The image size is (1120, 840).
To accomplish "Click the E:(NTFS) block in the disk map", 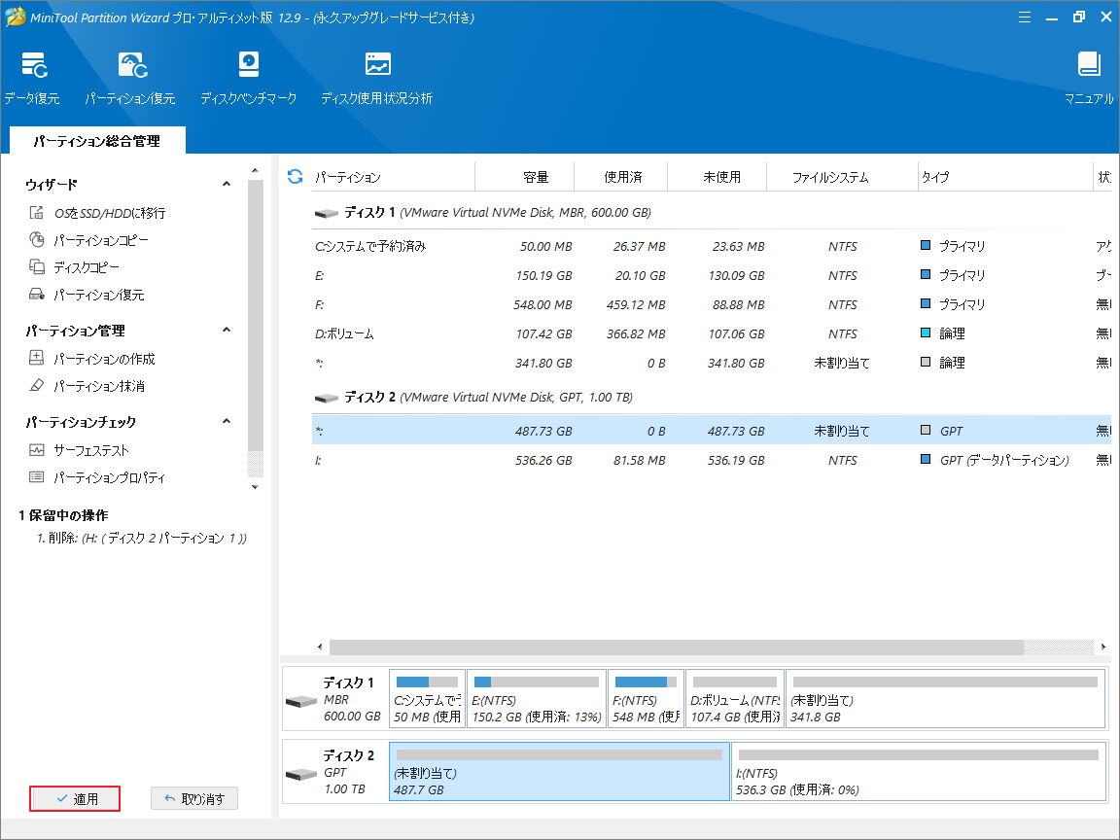I will click(x=537, y=699).
